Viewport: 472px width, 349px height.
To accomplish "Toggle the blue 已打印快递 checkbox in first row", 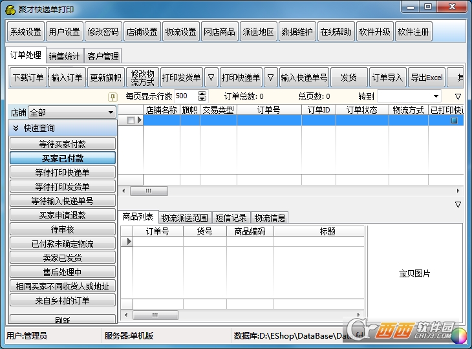I will [454, 120].
